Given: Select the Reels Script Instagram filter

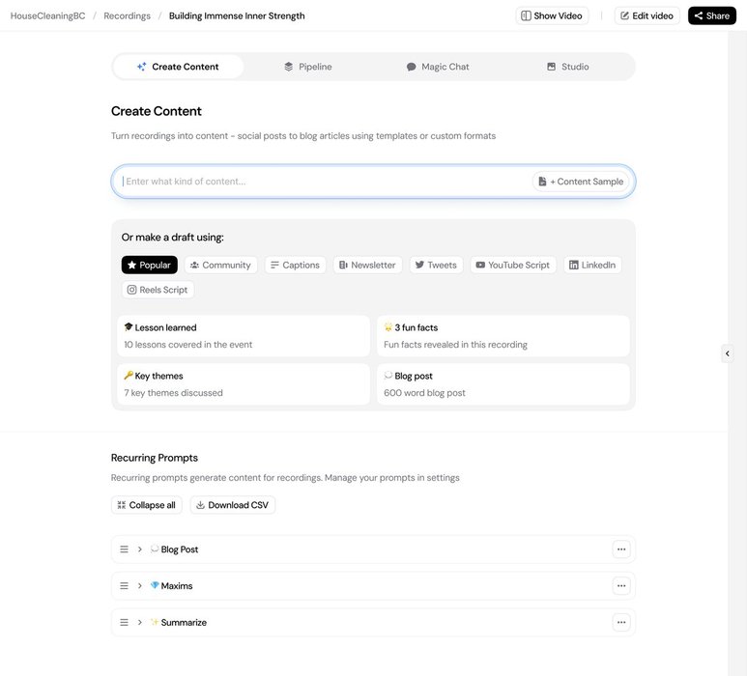Looking at the screenshot, I should point(158,290).
